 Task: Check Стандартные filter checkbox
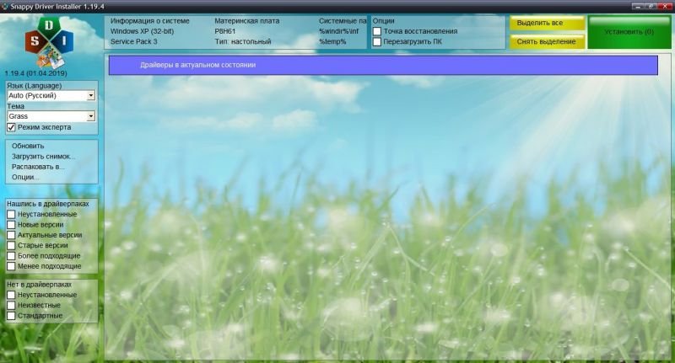click(12, 315)
